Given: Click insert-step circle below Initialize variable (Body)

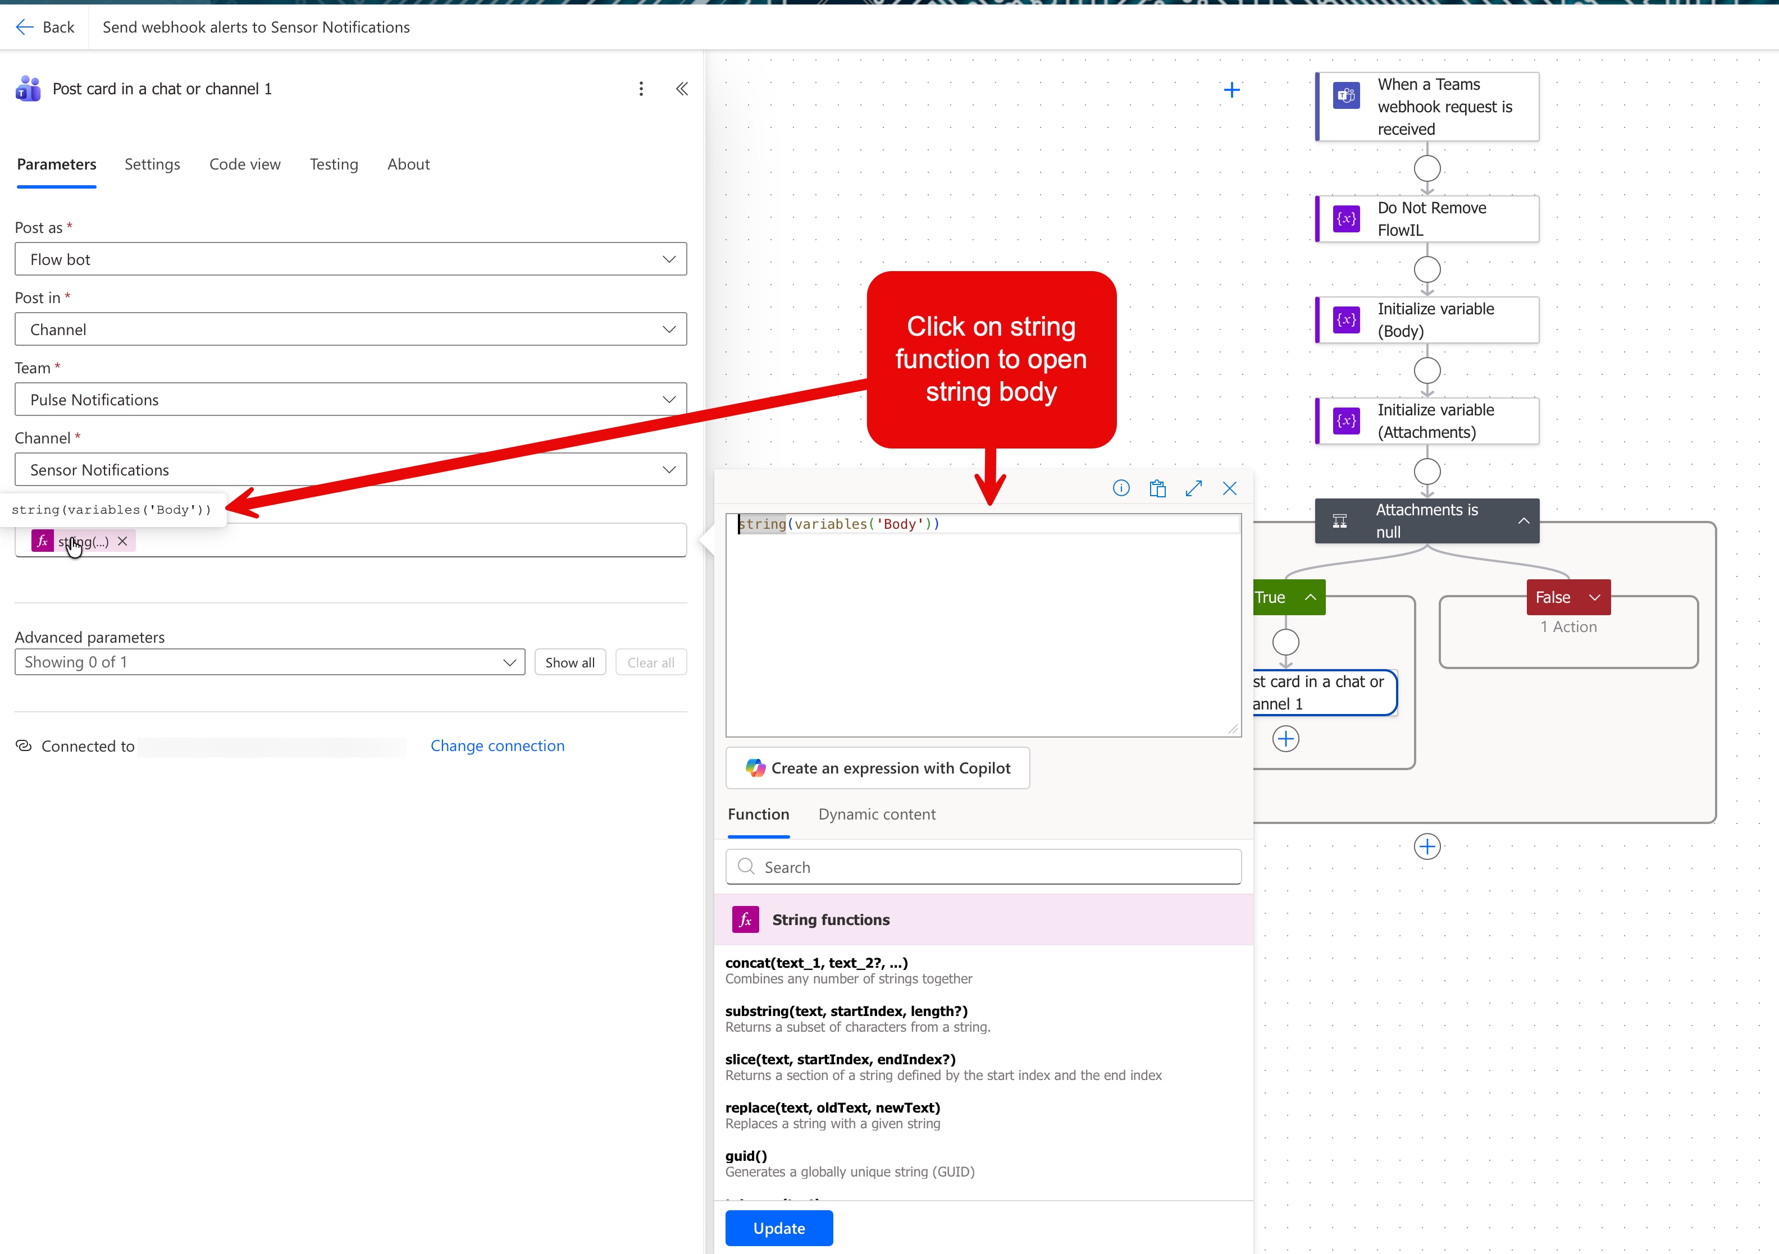Looking at the screenshot, I should click(1427, 370).
